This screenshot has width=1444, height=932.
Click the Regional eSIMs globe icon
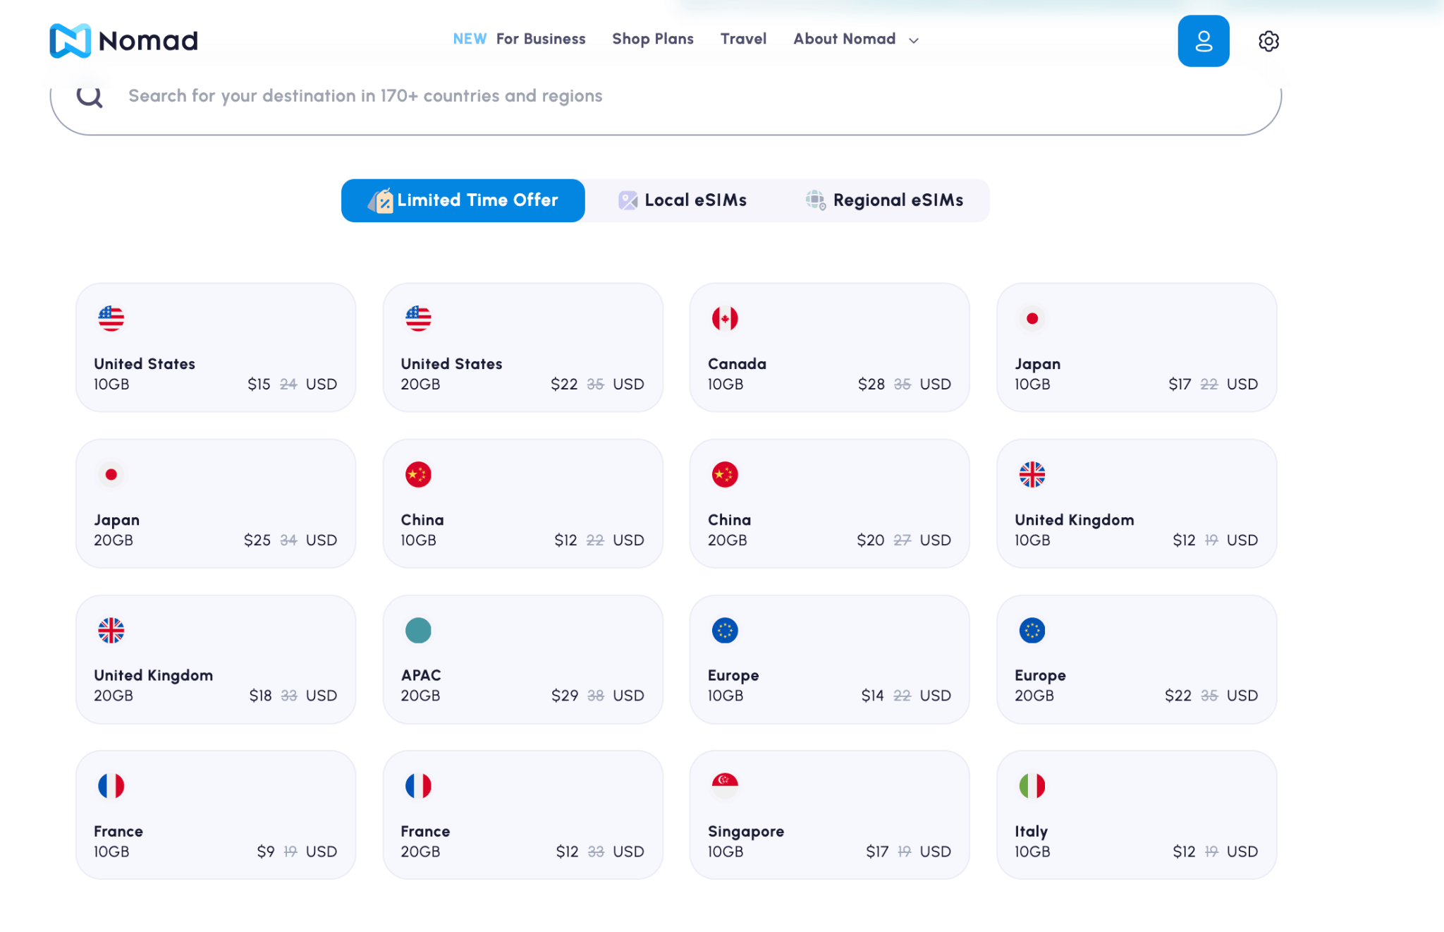[x=816, y=200]
